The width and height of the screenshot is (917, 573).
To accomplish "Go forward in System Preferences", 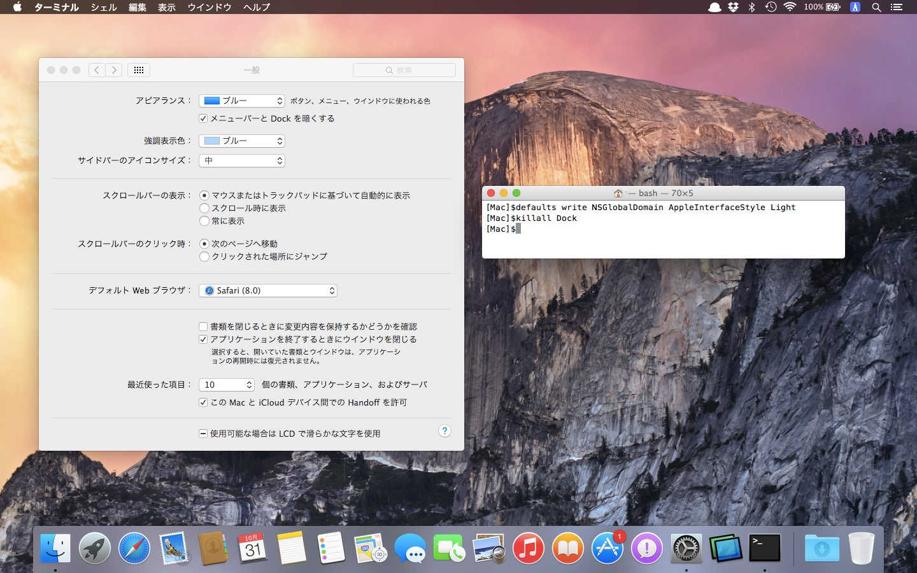I will [114, 70].
